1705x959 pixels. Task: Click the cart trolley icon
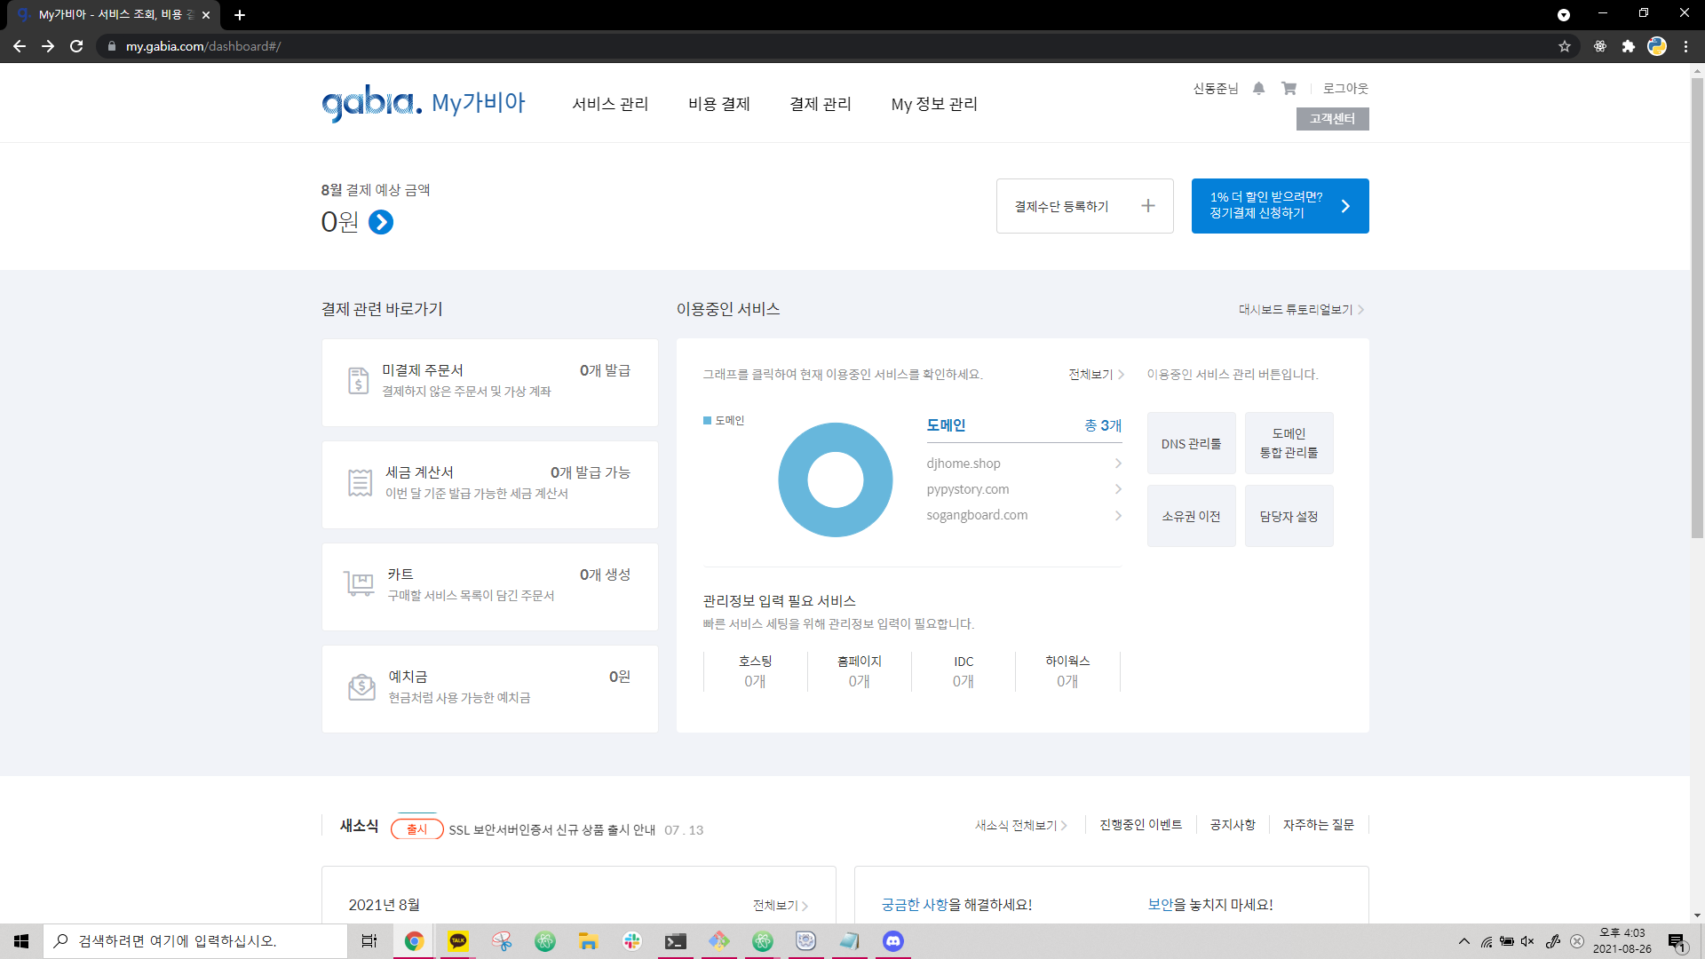[x=359, y=584]
